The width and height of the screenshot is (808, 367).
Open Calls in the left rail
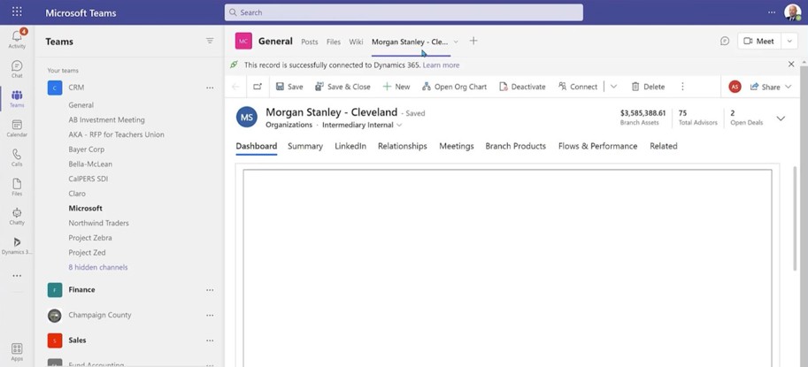pos(17,157)
